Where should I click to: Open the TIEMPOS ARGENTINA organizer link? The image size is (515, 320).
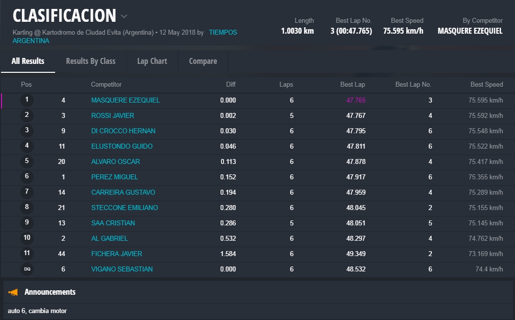[222, 33]
